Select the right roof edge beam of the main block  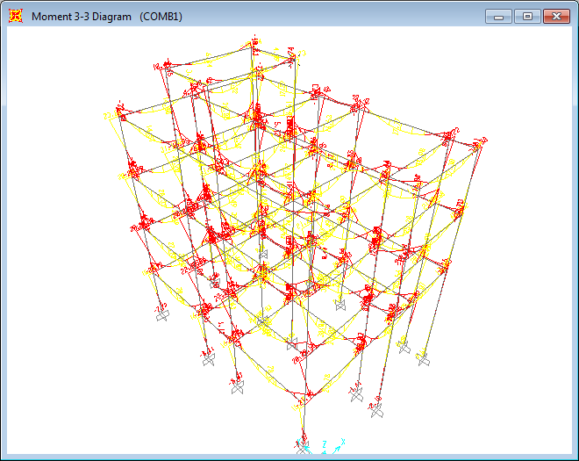pyautogui.click(x=404, y=123)
